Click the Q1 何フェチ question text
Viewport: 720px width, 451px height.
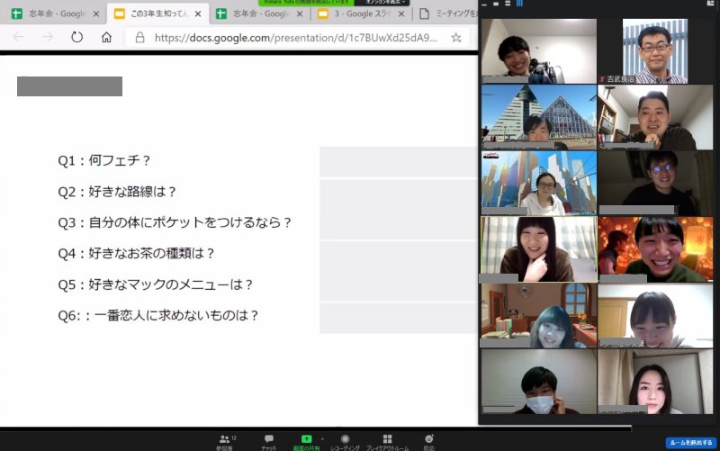[103, 160]
